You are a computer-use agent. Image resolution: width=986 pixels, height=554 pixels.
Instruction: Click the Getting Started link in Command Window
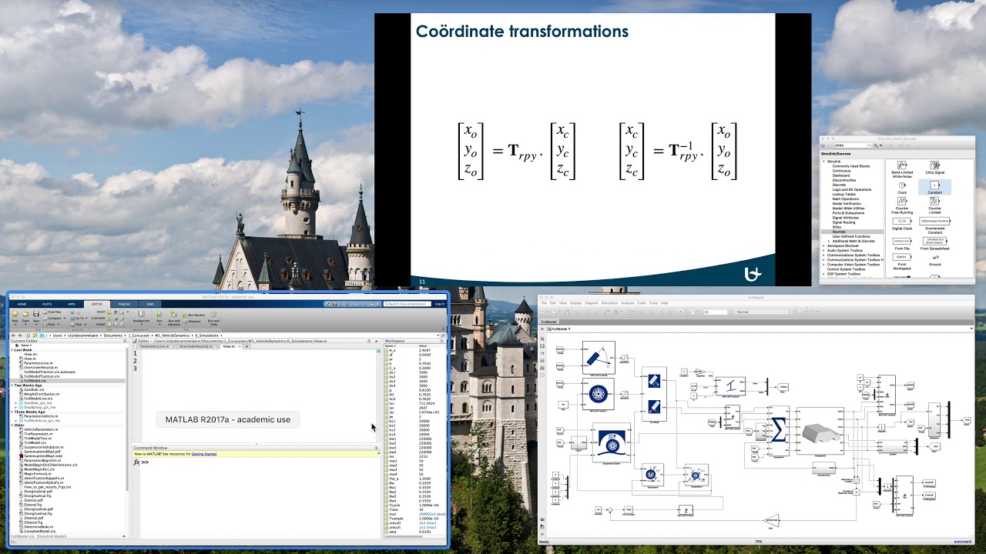tap(204, 454)
